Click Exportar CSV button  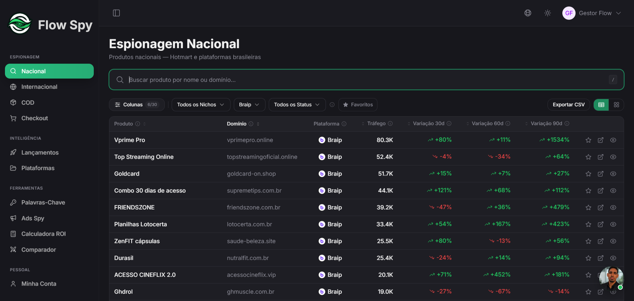coord(569,105)
